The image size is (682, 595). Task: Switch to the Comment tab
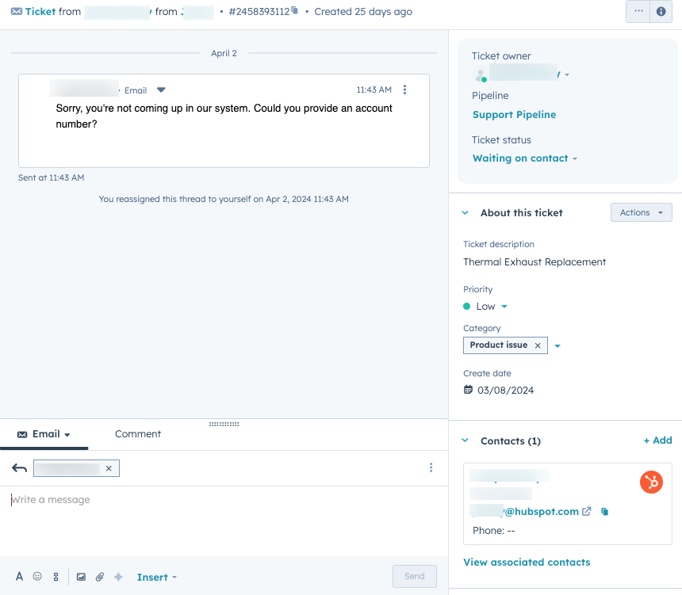click(138, 434)
